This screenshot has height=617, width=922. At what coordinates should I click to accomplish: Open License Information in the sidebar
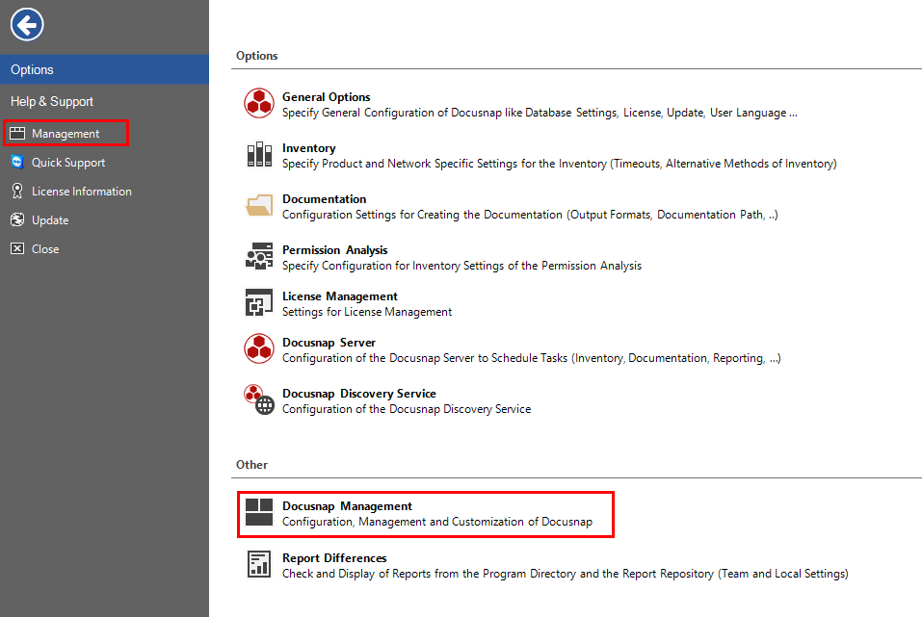(x=82, y=191)
